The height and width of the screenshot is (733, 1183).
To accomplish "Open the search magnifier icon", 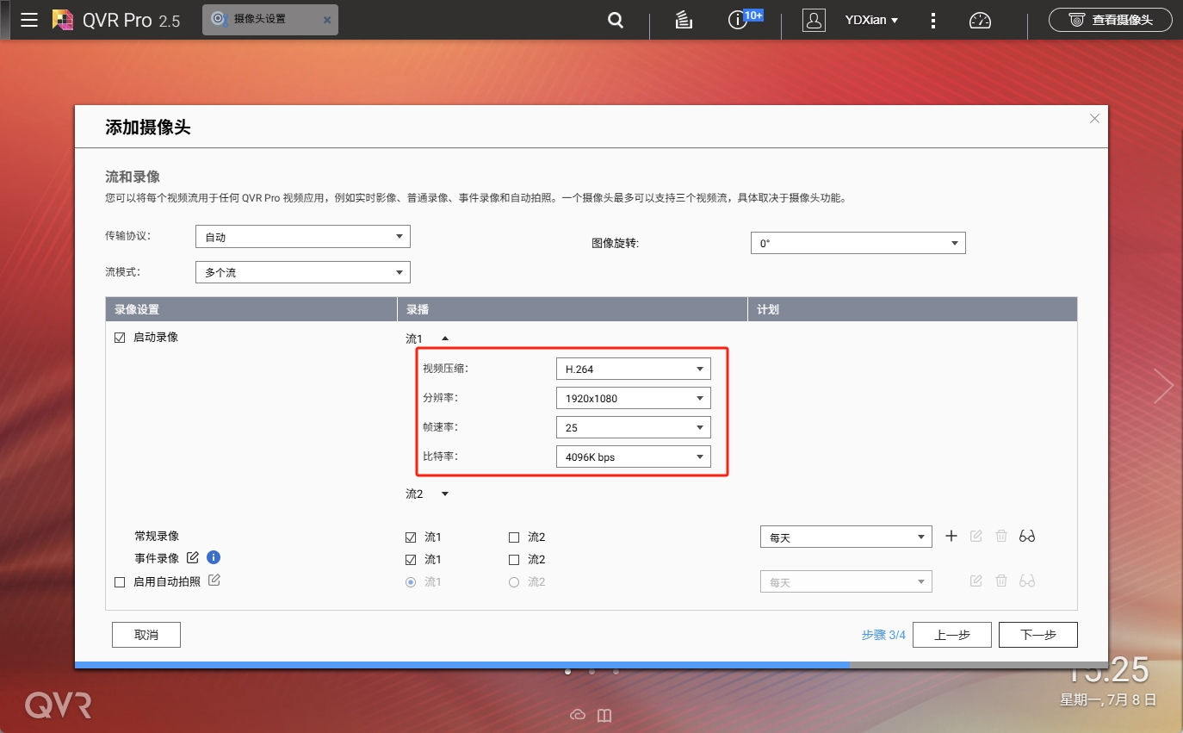I will tap(616, 20).
